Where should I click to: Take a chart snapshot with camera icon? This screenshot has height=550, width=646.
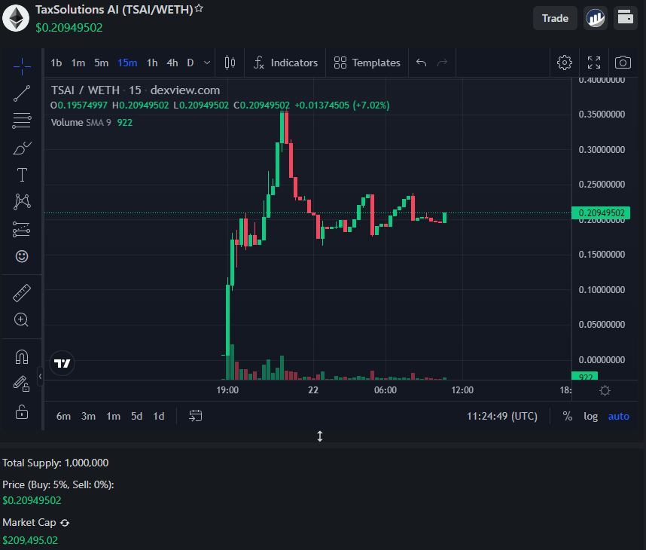[623, 63]
